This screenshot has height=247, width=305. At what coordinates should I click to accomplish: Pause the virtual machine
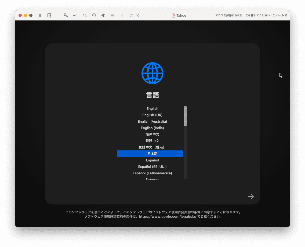[x=40, y=15]
